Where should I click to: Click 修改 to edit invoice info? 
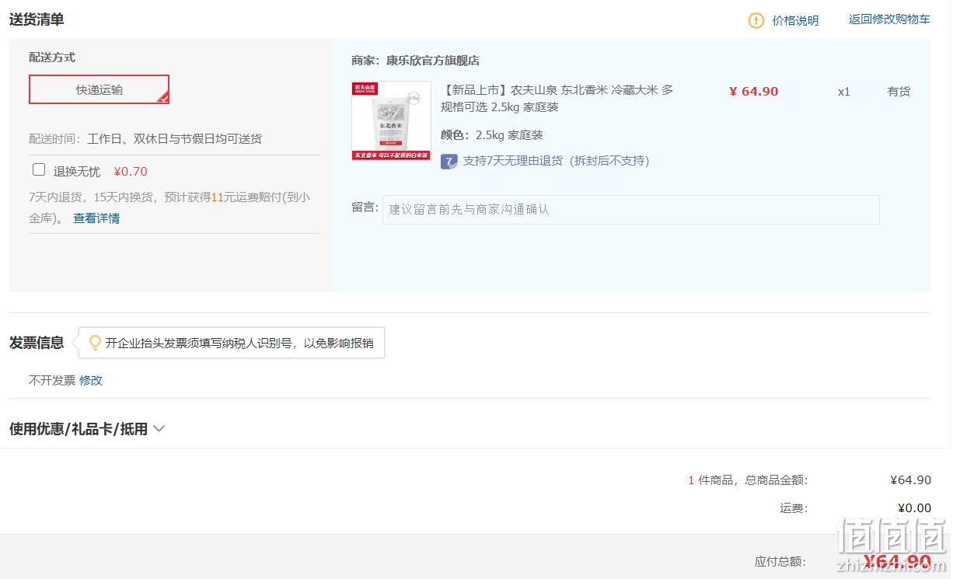pyautogui.click(x=91, y=380)
